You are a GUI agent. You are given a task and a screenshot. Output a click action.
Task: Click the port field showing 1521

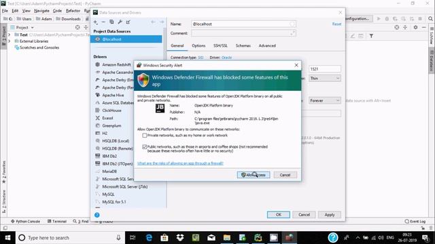(325, 69)
